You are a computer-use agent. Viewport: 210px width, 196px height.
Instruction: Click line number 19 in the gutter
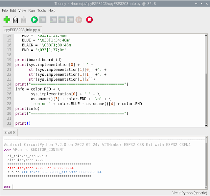pos(9,60)
